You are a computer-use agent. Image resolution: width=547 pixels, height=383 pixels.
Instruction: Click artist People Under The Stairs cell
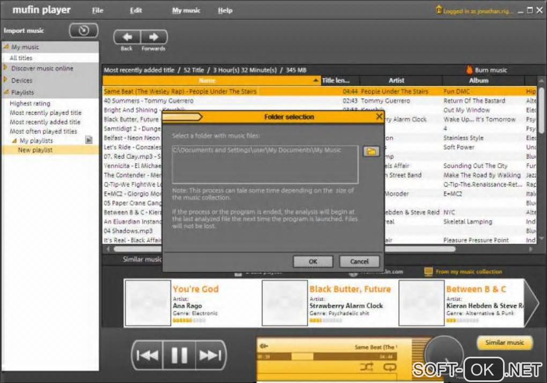[395, 91]
